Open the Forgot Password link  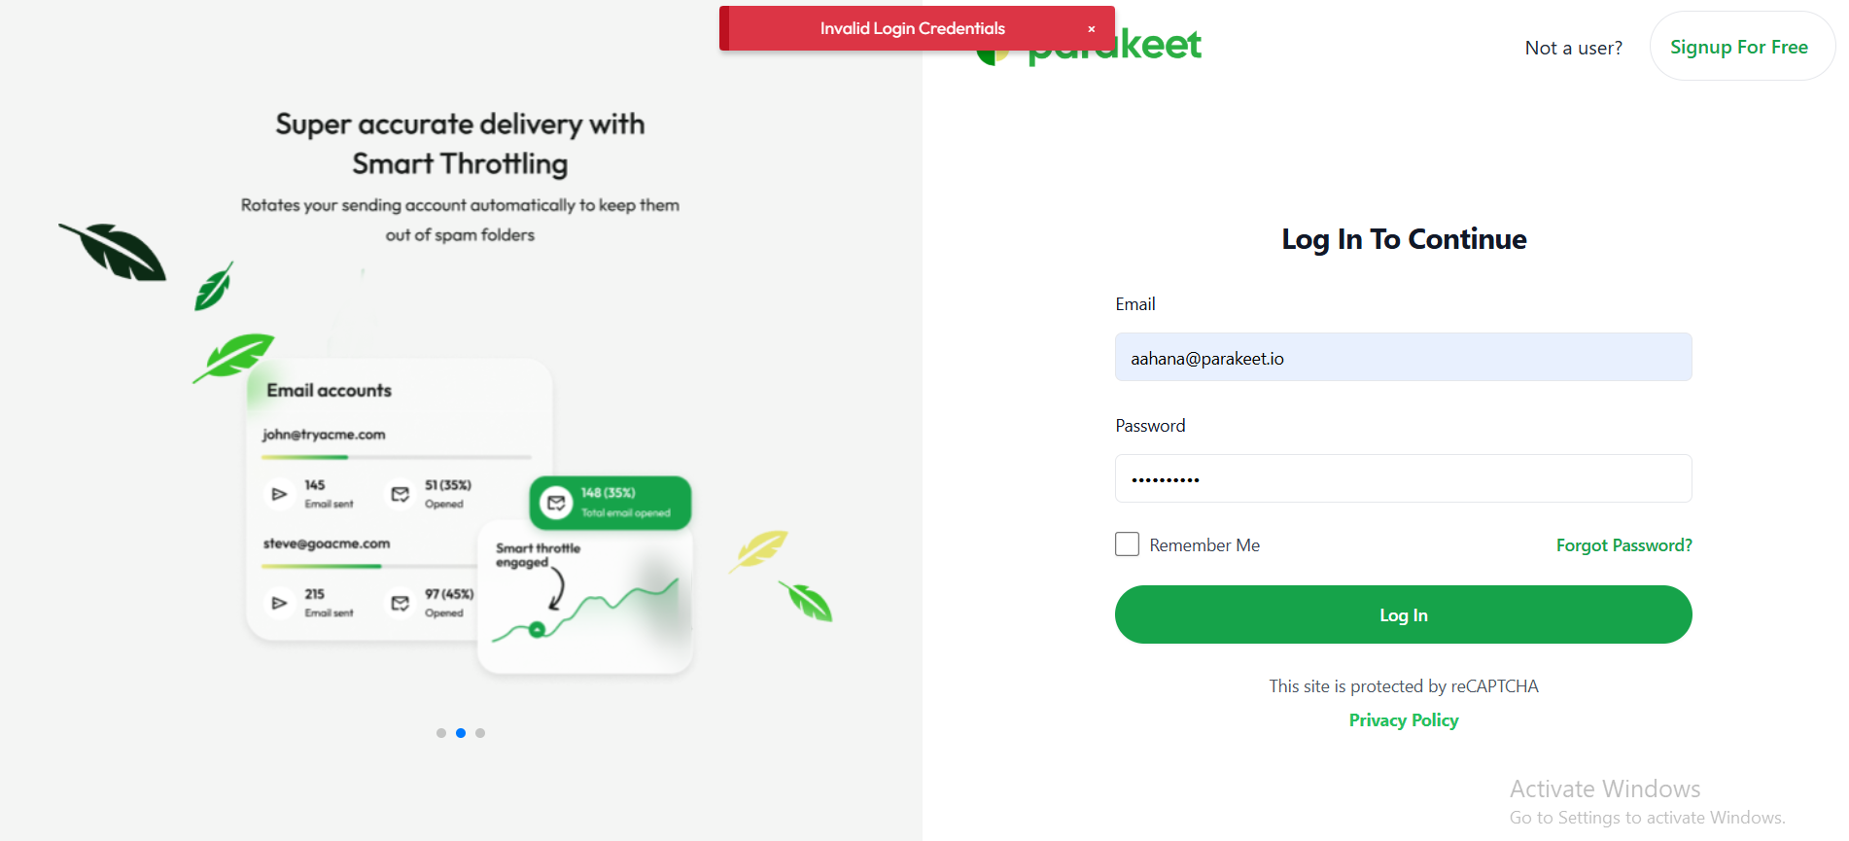(x=1623, y=545)
